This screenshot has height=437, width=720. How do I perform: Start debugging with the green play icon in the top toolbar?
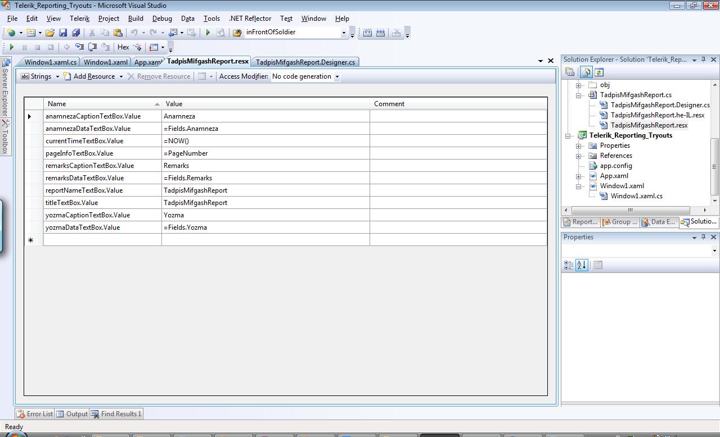coord(208,33)
